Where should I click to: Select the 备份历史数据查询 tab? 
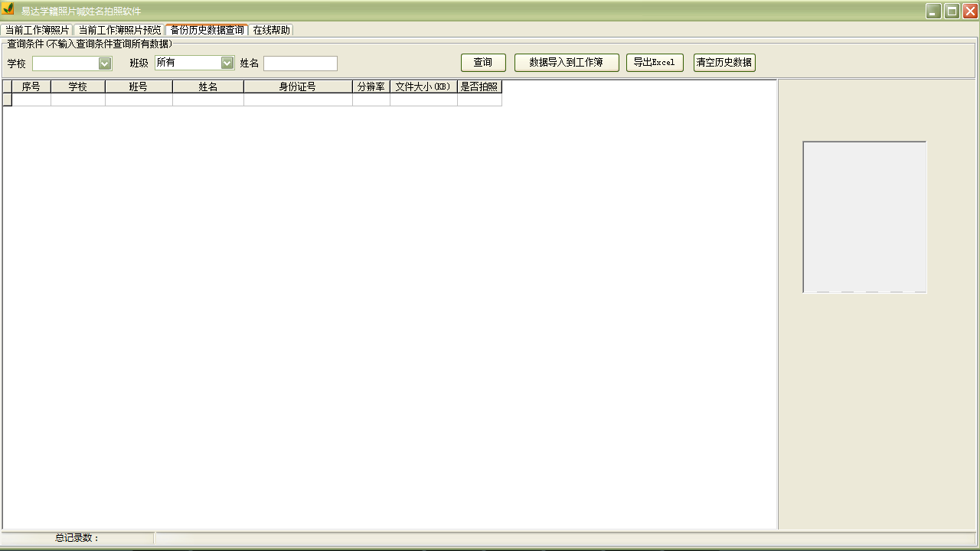tap(207, 30)
